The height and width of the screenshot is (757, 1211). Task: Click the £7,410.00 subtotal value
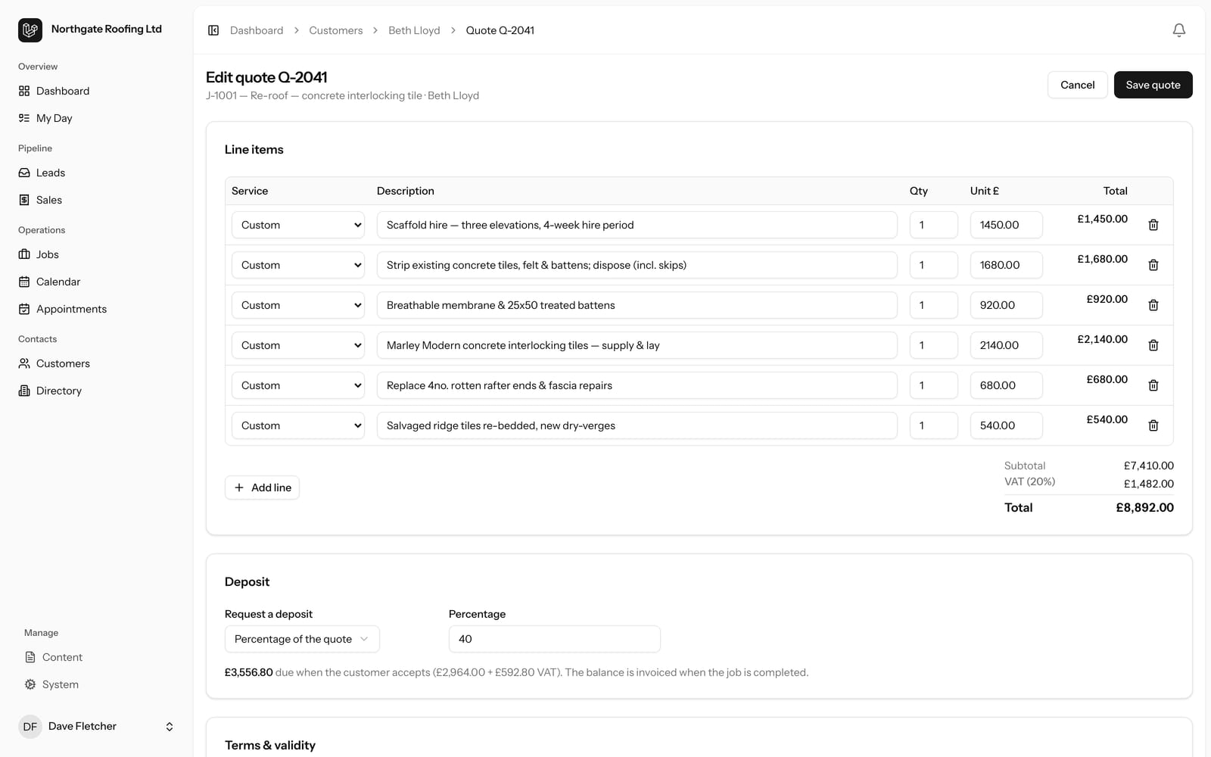pyautogui.click(x=1149, y=466)
